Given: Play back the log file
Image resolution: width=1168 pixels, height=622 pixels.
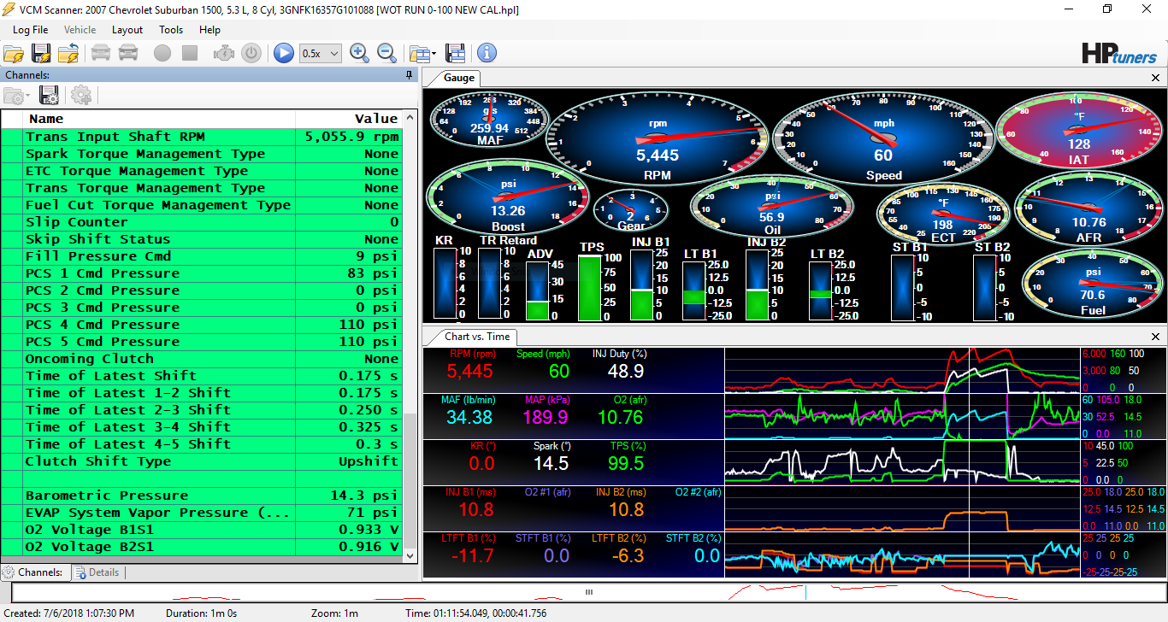Looking at the screenshot, I should click(284, 53).
